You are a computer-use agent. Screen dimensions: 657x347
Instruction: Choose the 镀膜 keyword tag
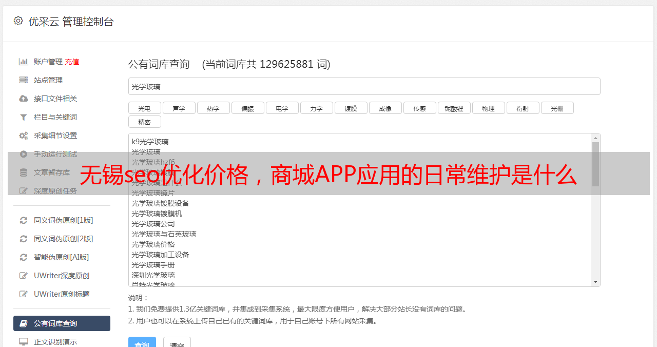(x=351, y=108)
